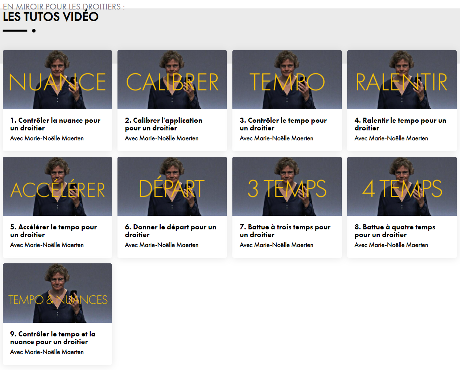The height and width of the screenshot is (370, 460).
Task: Click author line under the Départ tutorial
Action: (162, 245)
